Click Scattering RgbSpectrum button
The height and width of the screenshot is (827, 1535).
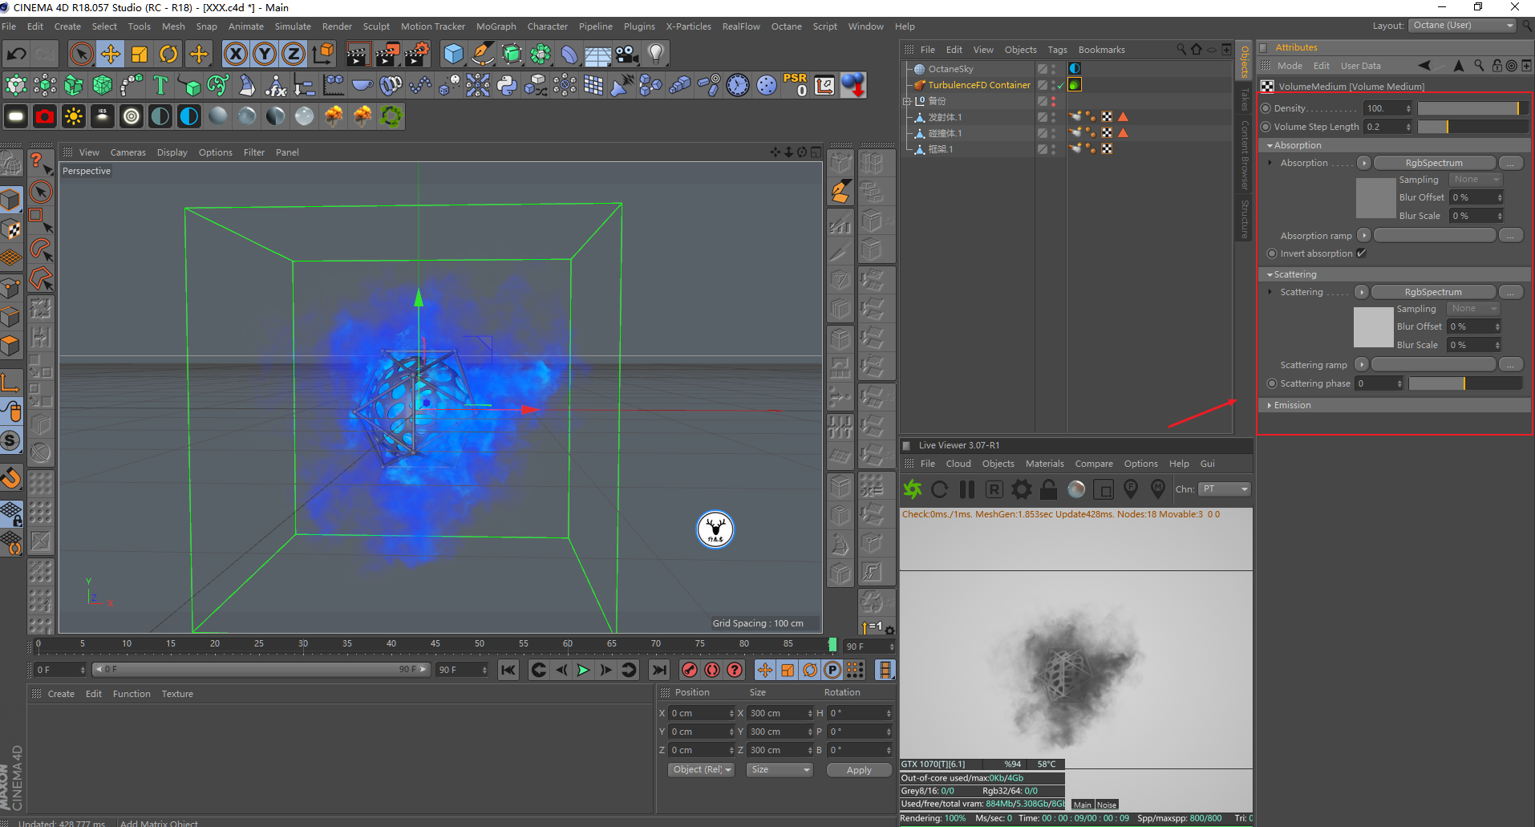[1433, 292]
